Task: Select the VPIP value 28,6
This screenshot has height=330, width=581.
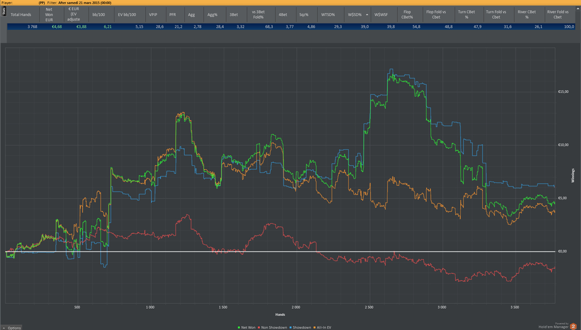Action: pyautogui.click(x=160, y=27)
